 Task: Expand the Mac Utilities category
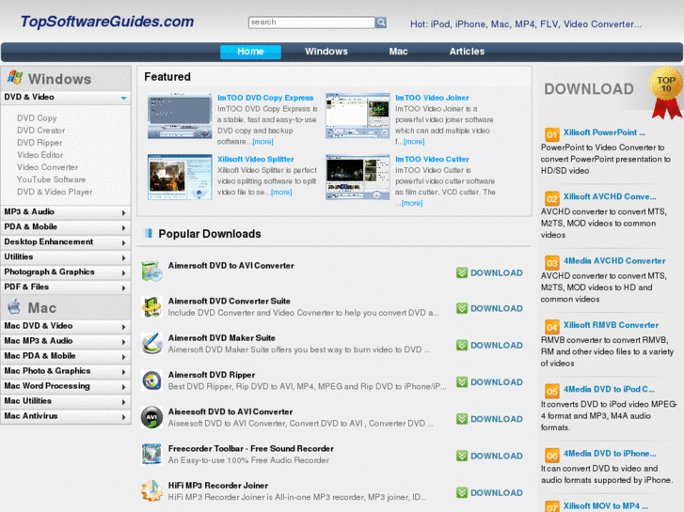coord(66,401)
